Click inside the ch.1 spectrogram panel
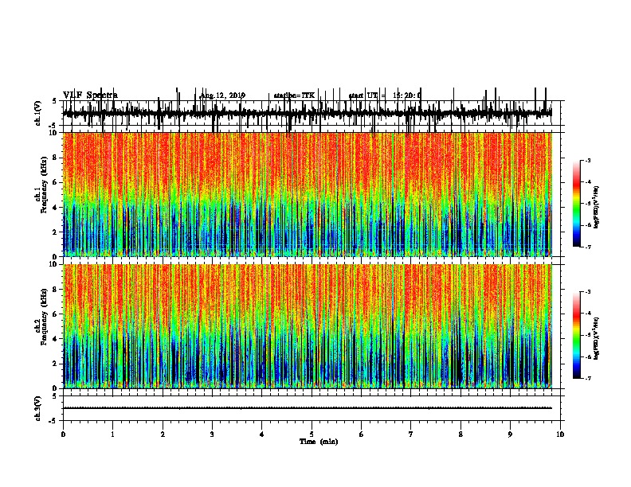631x487 pixels. click(307, 194)
